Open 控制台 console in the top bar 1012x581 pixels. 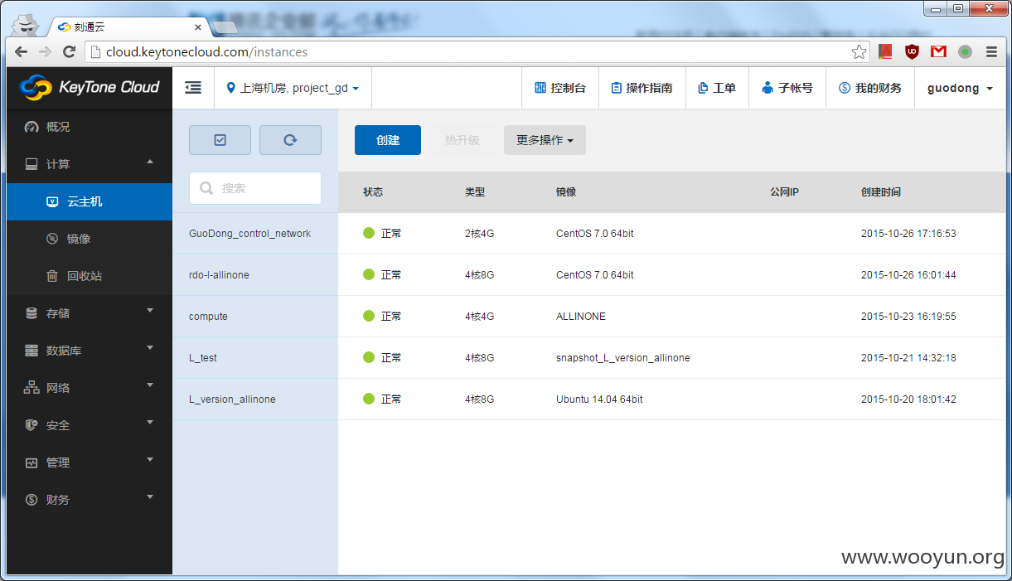pos(560,88)
